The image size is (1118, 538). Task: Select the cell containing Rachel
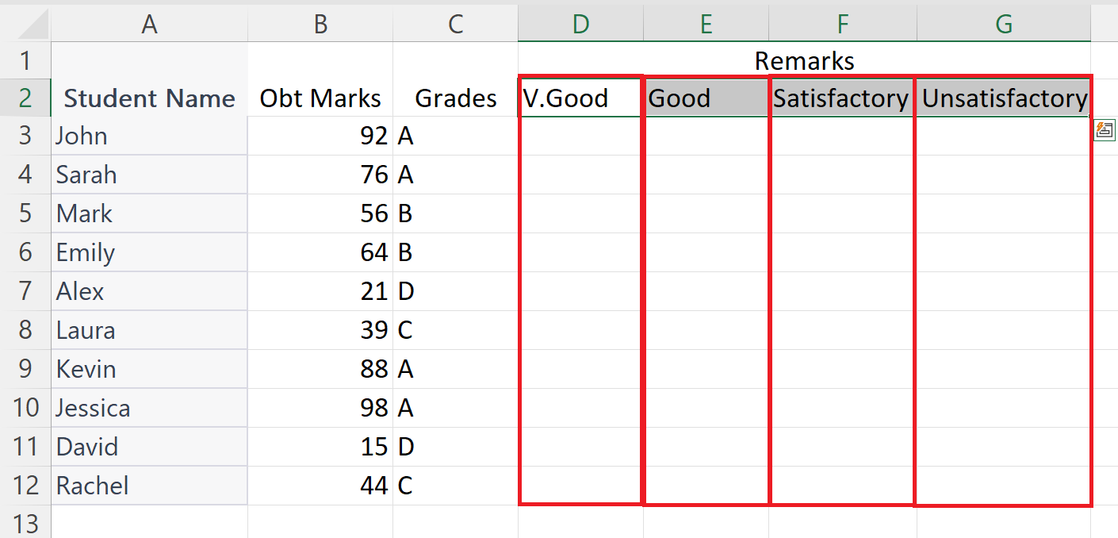pos(149,486)
